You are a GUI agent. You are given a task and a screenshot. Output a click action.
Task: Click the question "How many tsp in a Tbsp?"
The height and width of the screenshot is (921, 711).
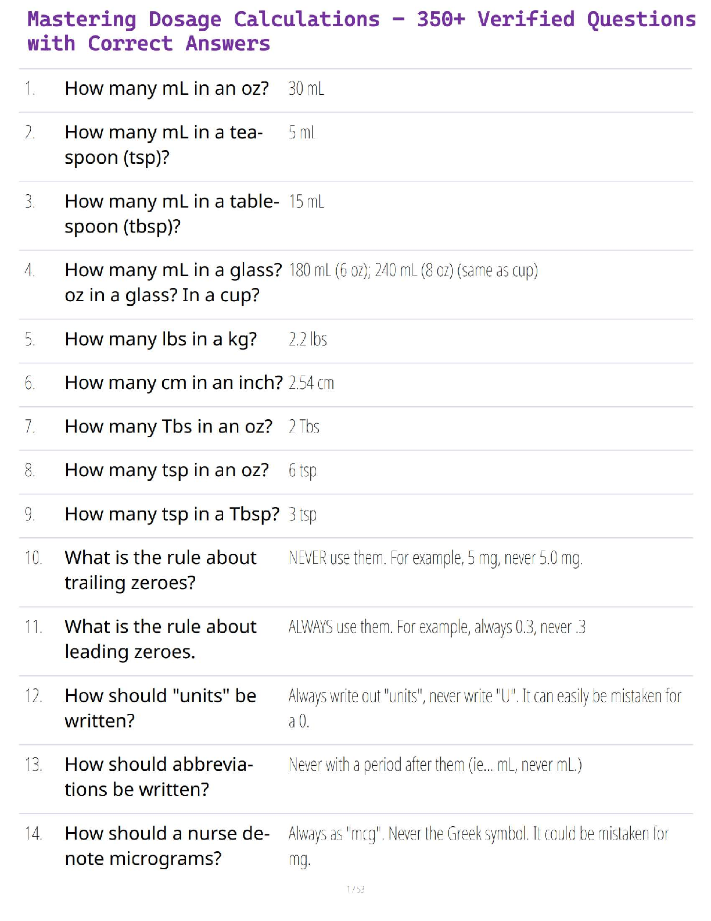pyautogui.click(x=172, y=515)
